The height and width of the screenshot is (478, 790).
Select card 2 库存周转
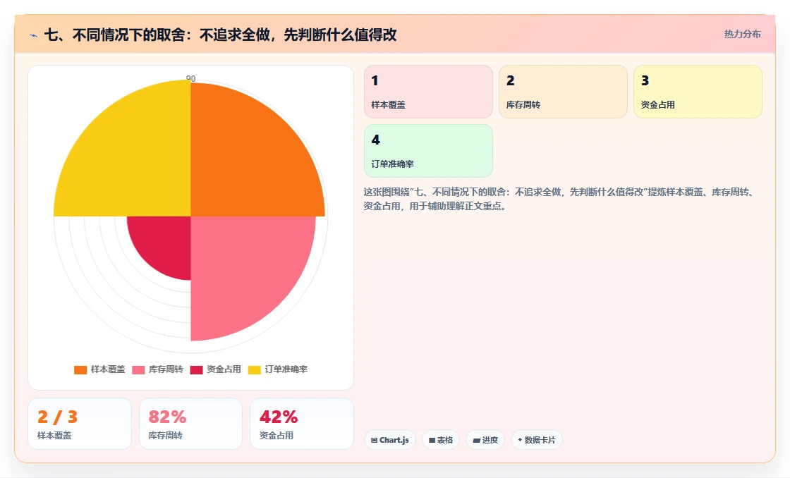pyautogui.click(x=563, y=92)
